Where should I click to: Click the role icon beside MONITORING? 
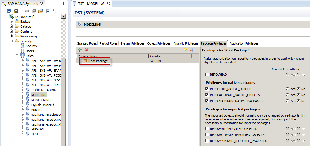(x=28, y=100)
